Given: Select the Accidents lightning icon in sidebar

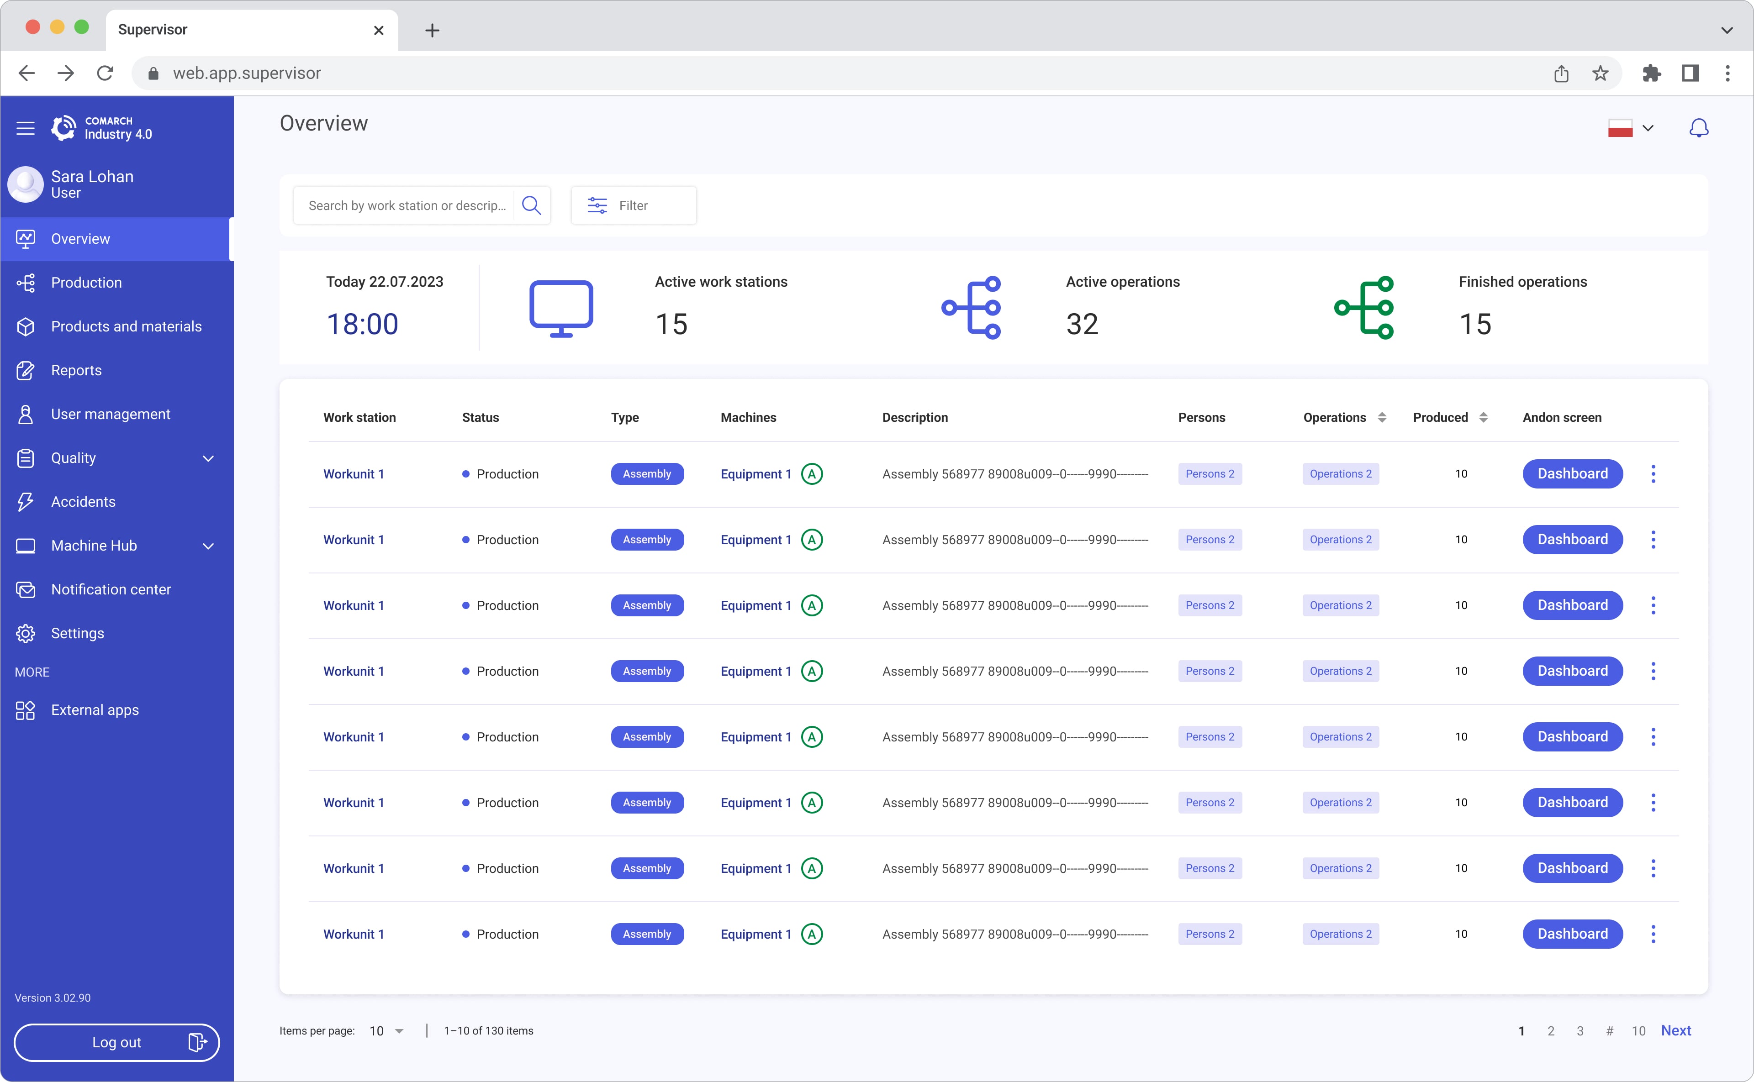Looking at the screenshot, I should pos(26,502).
